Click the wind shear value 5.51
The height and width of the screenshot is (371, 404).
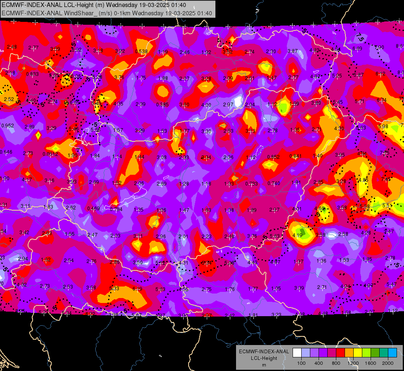point(387,205)
